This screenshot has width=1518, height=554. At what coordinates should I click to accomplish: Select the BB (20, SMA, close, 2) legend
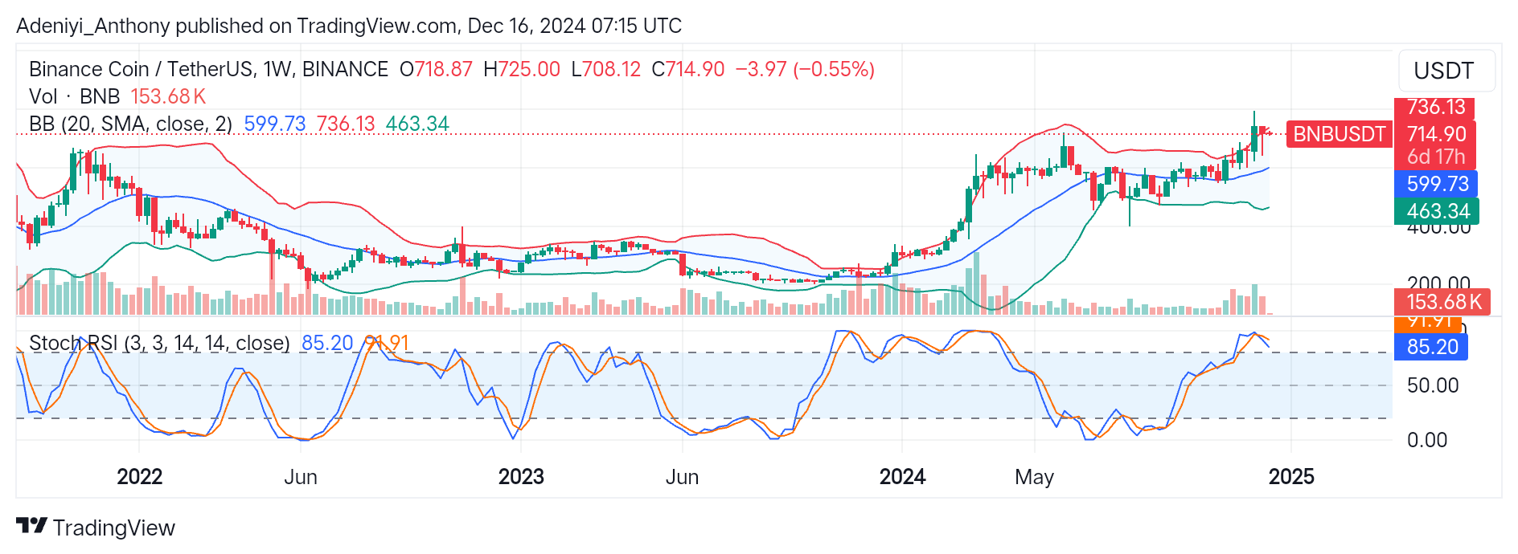point(130,124)
